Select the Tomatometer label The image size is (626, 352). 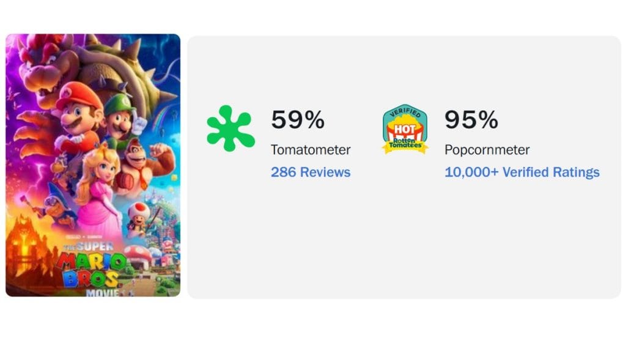click(311, 150)
